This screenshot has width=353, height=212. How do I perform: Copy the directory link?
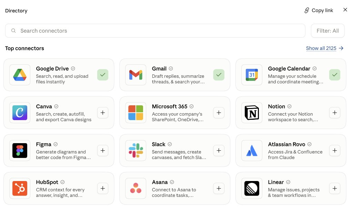319,10
